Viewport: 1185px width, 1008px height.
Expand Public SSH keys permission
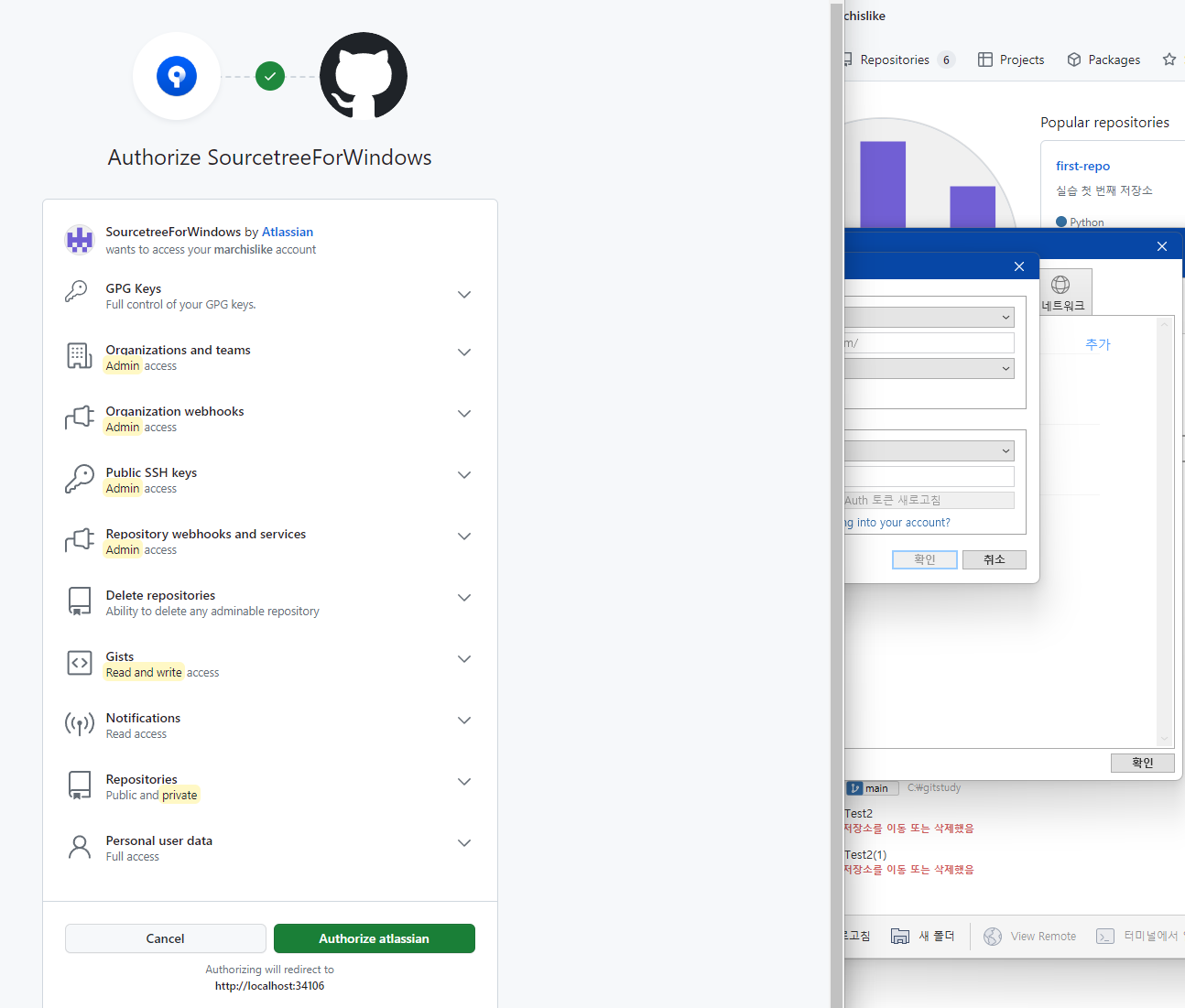click(x=464, y=475)
